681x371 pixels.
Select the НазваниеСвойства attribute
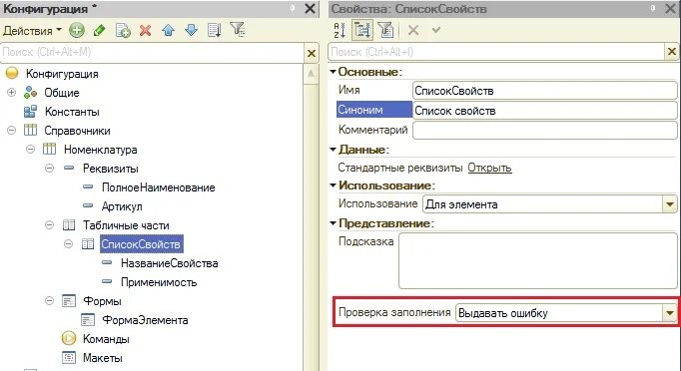(x=170, y=263)
